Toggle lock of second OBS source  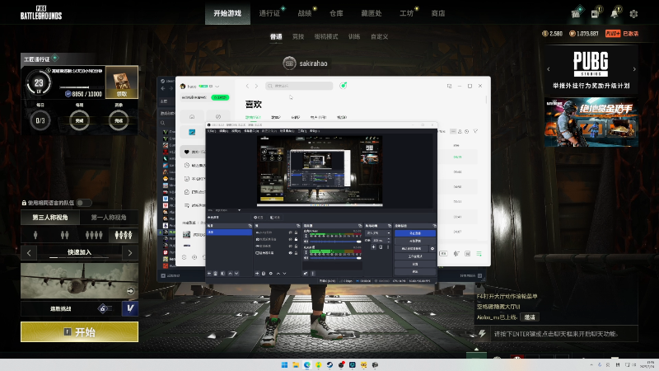296,239
